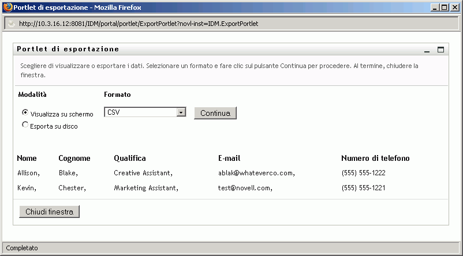The width and height of the screenshot is (463, 256).
Task: Click phone number (555) 555-1221
Action: 364,188
